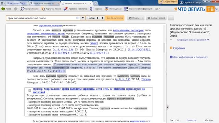
Task: Click the Задать вопрос button
Action: (x=168, y=2)
